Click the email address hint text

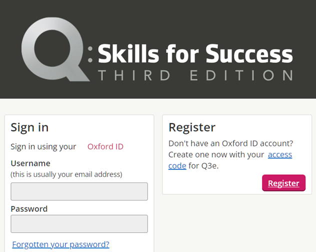point(66,174)
